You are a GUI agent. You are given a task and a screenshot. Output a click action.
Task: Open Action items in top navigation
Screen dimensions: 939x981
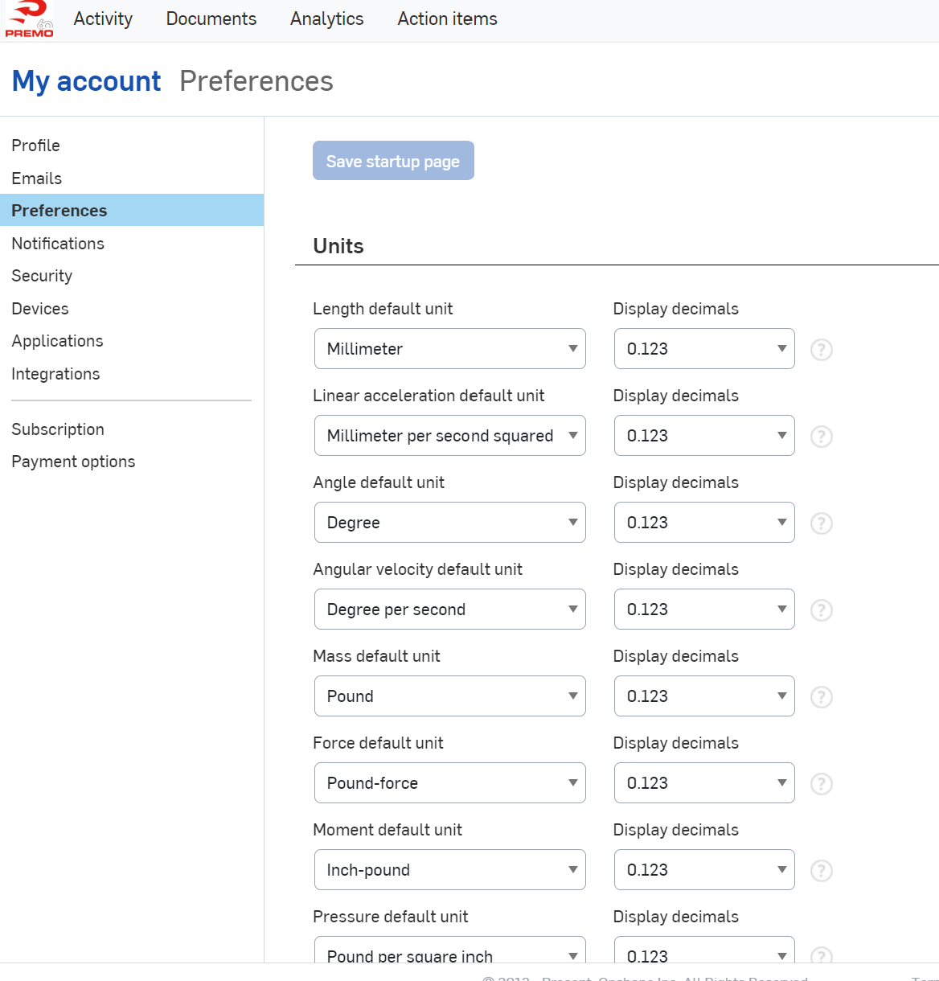click(447, 19)
